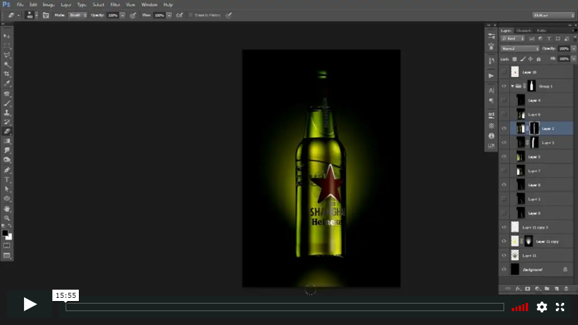The height and width of the screenshot is (325, 578).
Task: Hide the Background layer visibility
Action: (x=504, y=269)
